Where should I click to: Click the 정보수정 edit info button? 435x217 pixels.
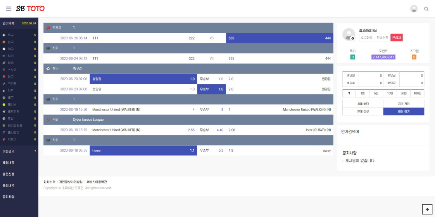382,38
